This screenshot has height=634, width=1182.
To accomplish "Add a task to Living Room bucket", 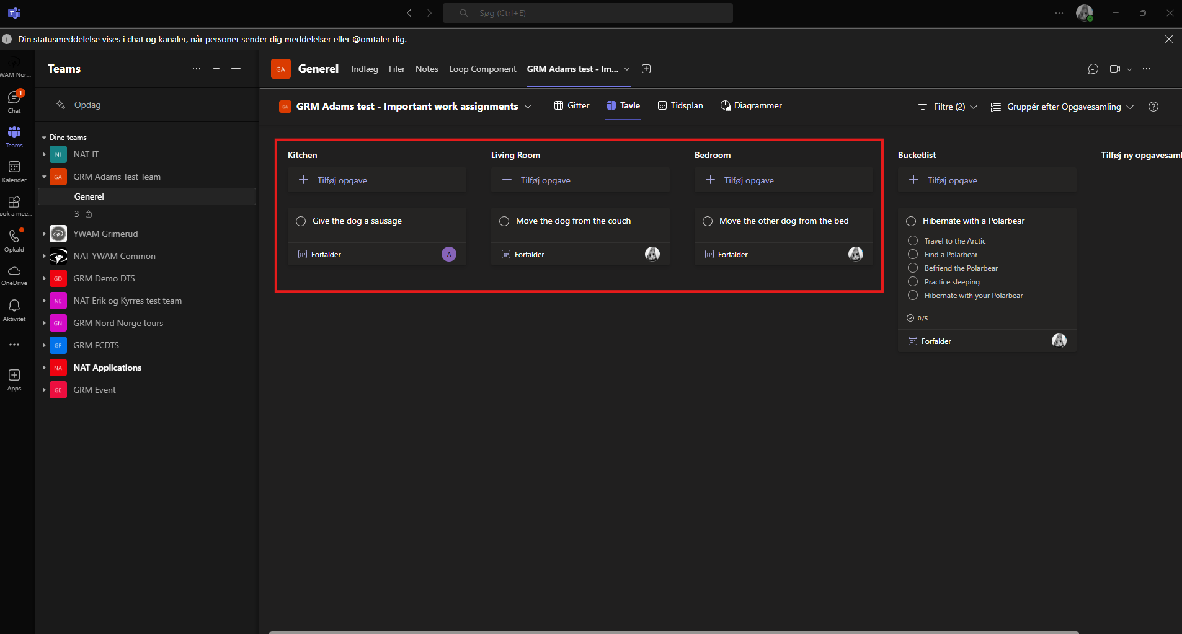I will point(580,180).
